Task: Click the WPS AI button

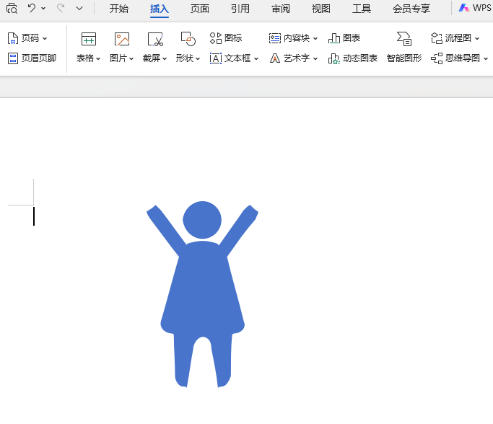Action: point(474,9)
